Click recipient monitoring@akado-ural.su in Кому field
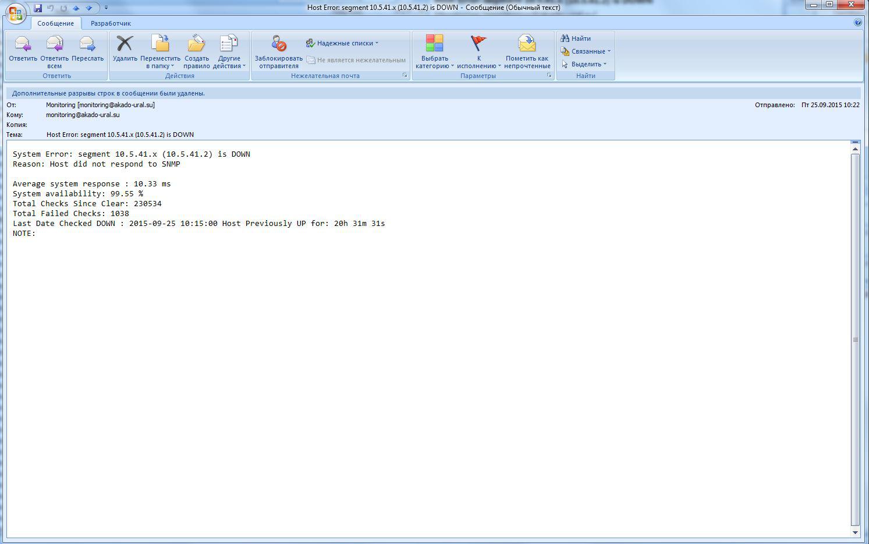This screenshot has width=869, height=544. click(83, 115)
